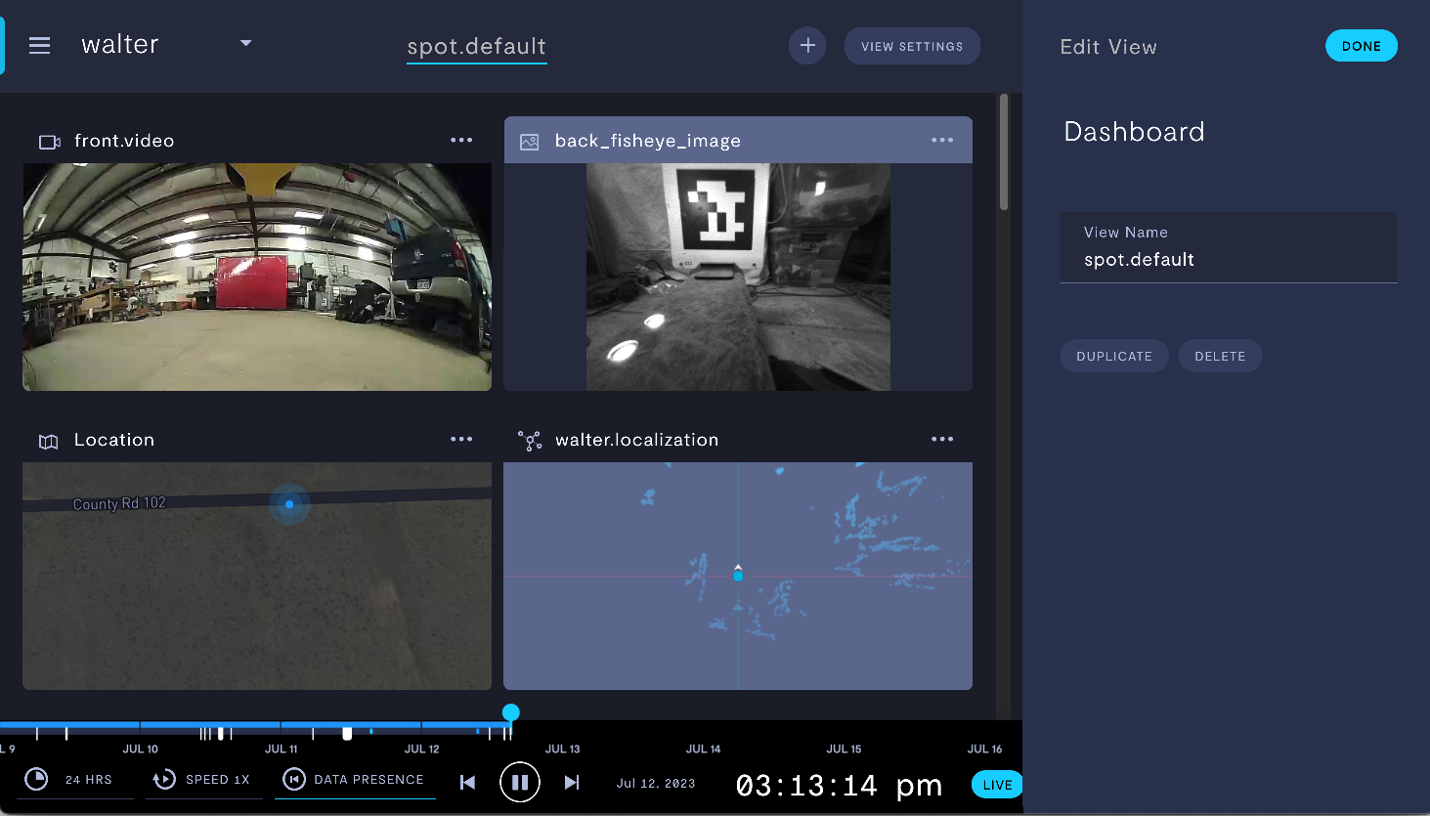Image resolution: width=1430 pixels, height=816 pixels.
Task: Click the dashboard vertical scrollbar
Action: pyautogui.click(x=1004, y=151)
